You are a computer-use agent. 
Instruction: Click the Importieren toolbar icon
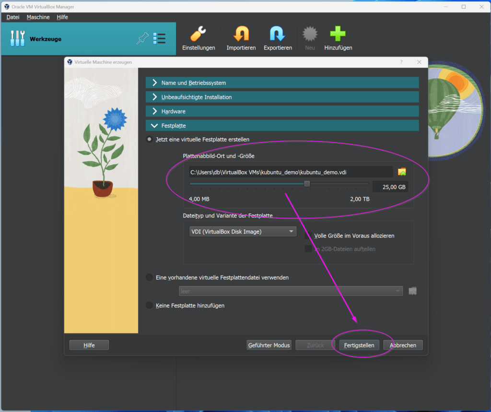[241, 34]
